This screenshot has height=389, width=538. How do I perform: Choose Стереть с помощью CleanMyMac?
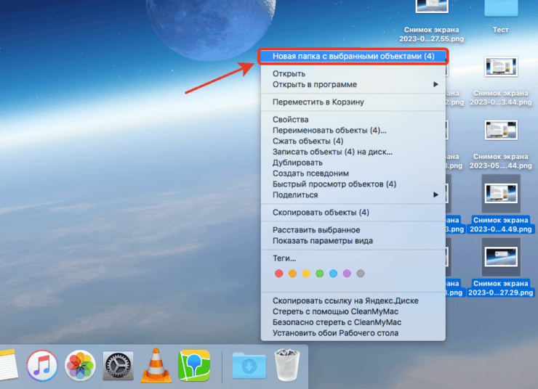click(353, 311)
